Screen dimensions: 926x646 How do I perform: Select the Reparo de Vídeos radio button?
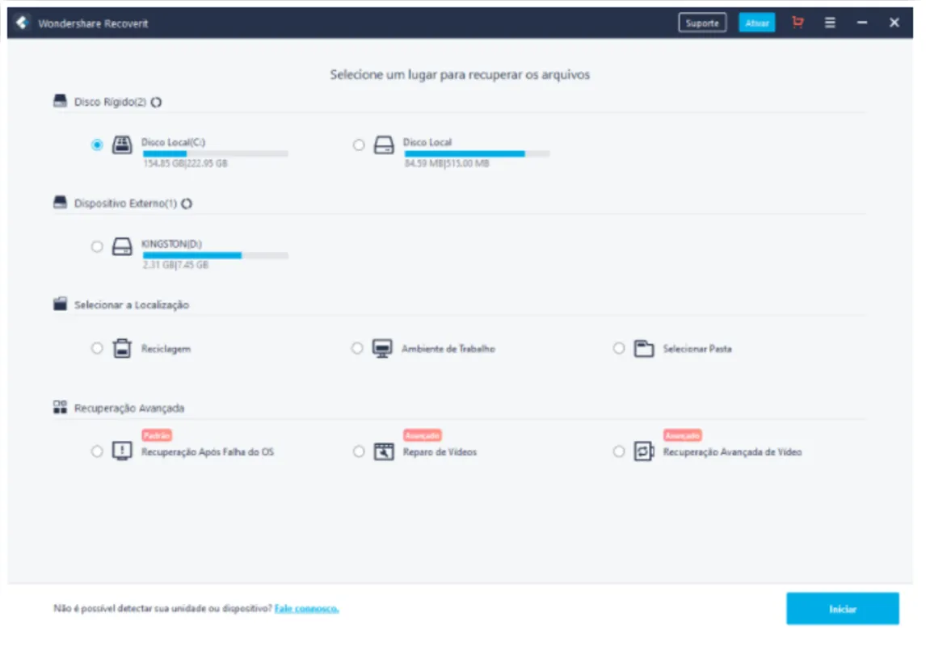pos(359,451)
